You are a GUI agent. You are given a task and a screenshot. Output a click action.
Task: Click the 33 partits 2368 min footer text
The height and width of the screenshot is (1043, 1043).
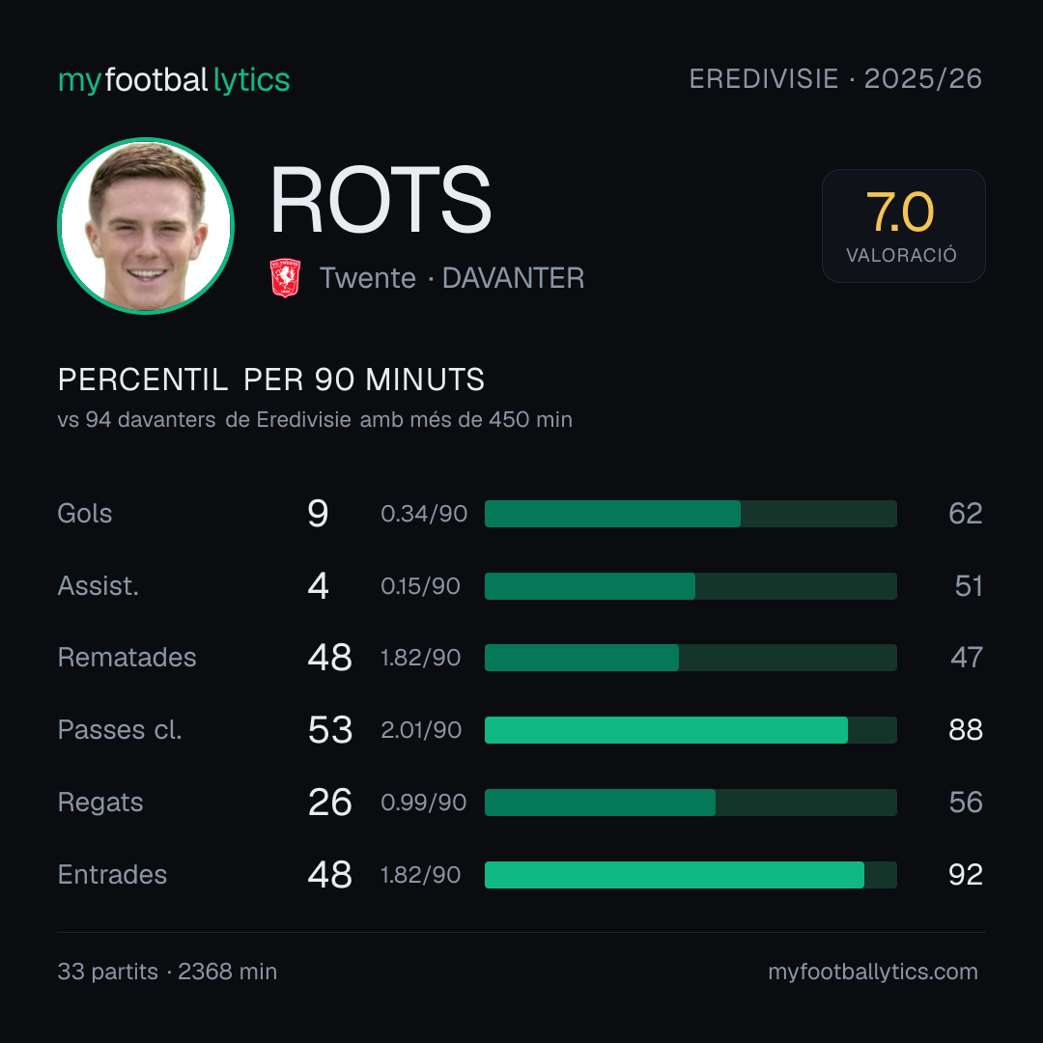(x=167, y=972)
